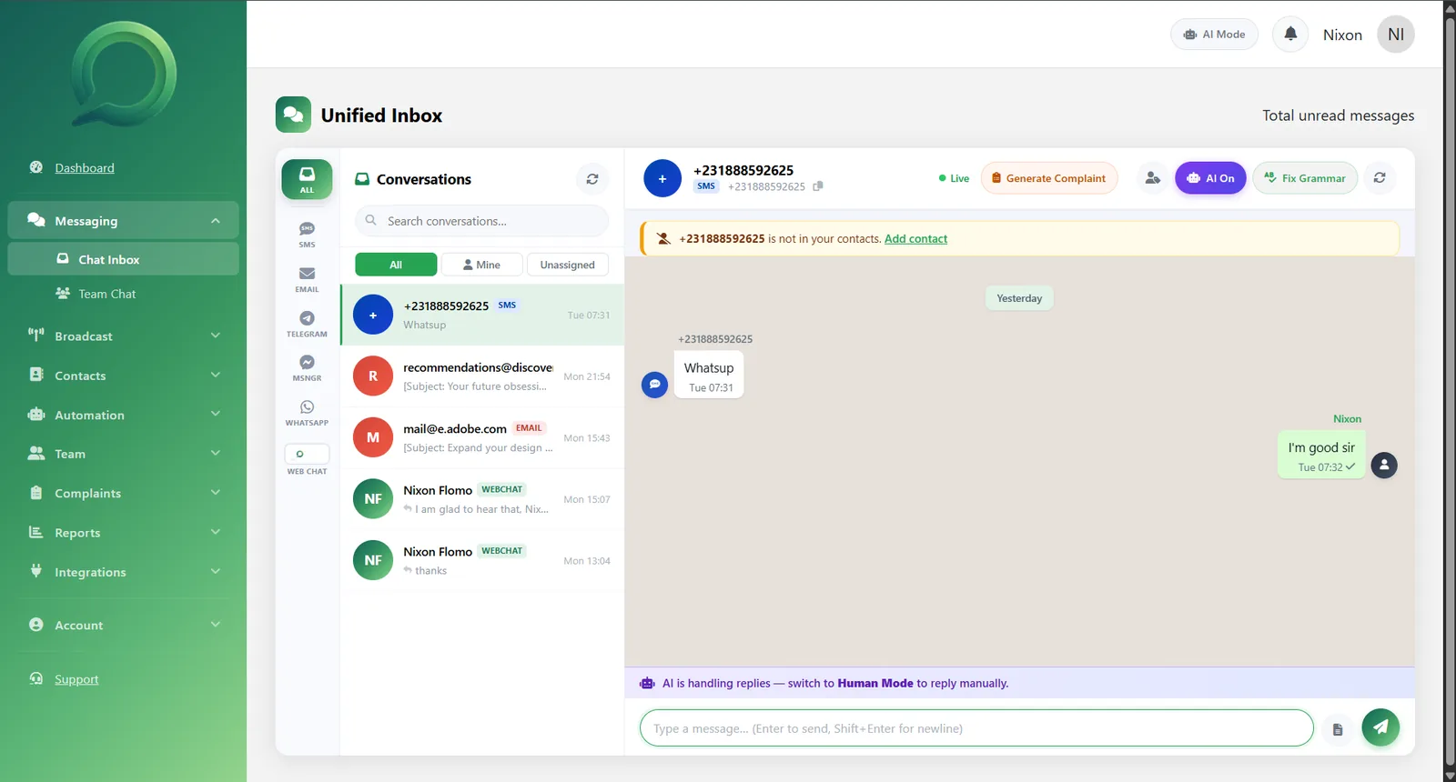Viewport: 1456px width, 782px height.
Task: Open the NI user avatar
Action: 1395,35
